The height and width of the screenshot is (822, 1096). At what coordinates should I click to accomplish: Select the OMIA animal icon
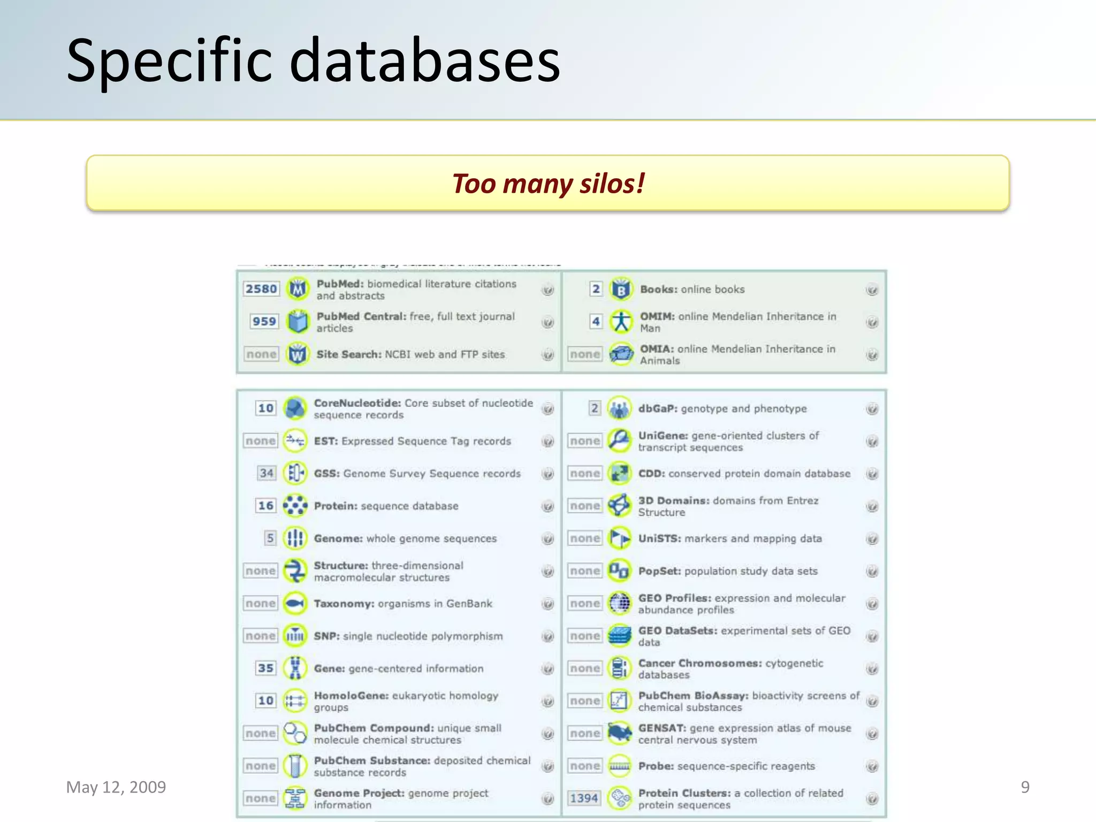(x=621, y=354)
